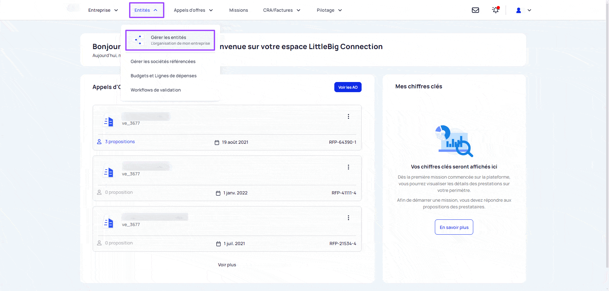The image size is (609, 291).
Task: Open the 3 propositions link
Action: pyautogui.click(x=120, y=142)
